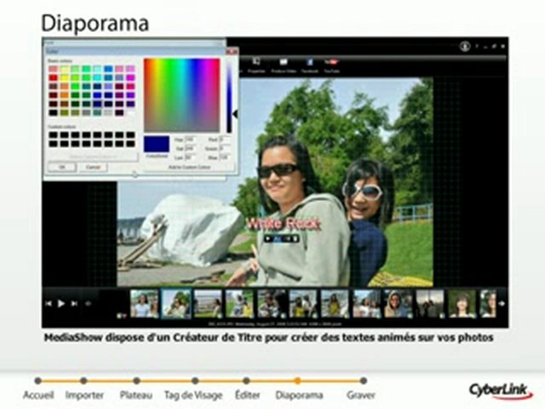Share the slideshow to Facebook
Viewport: 545px width, 409px height.
click(310, 65)
